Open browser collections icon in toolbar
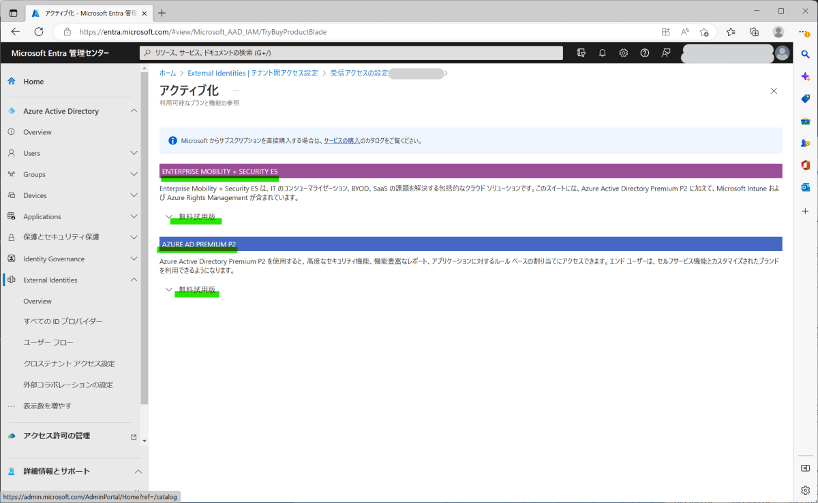Screen dimensions: 818x503 [x=754, y=31]
